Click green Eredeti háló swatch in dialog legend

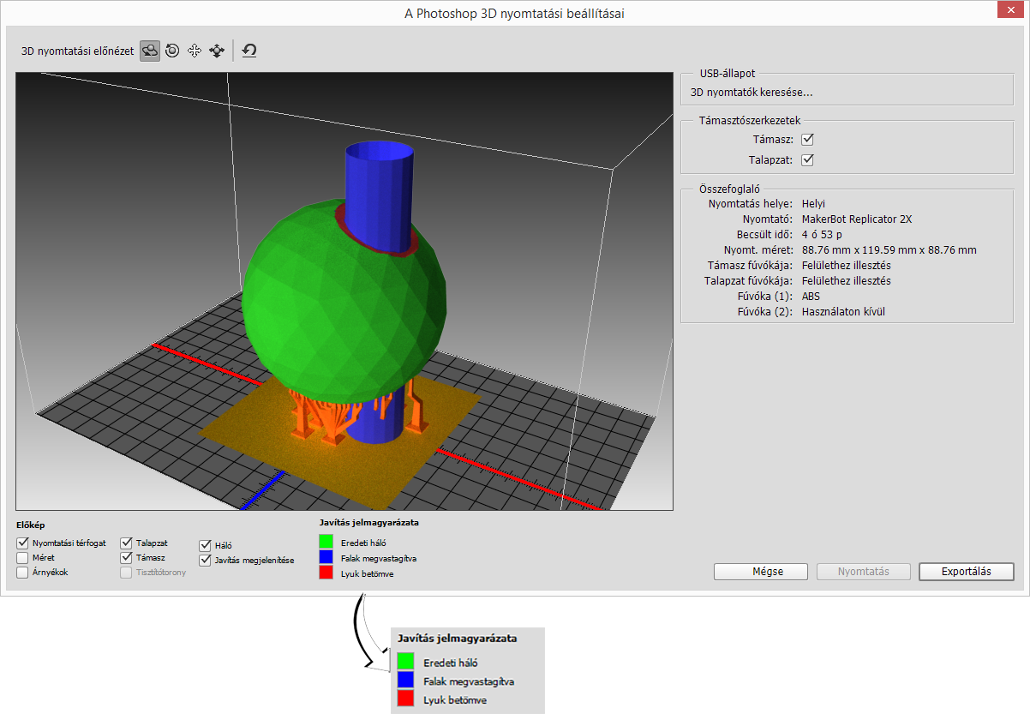click(326, 542)
